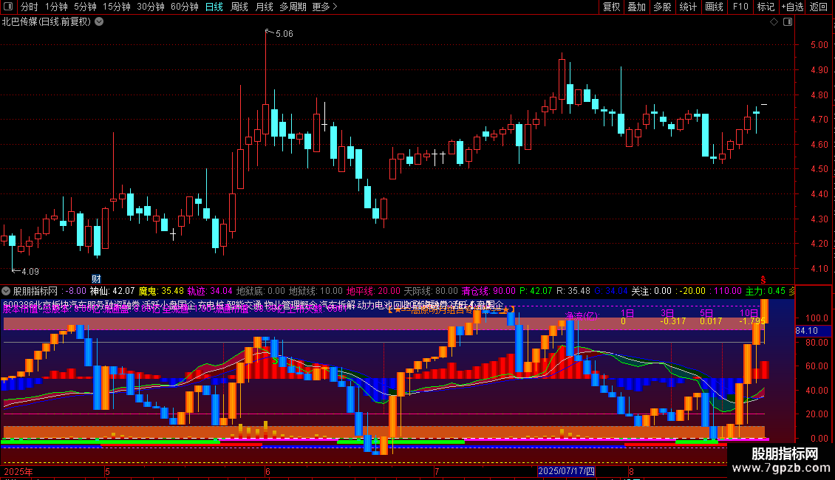835x480 pixels.
Task: Click the 返回 back button
Action: click(x=819, y=7)
